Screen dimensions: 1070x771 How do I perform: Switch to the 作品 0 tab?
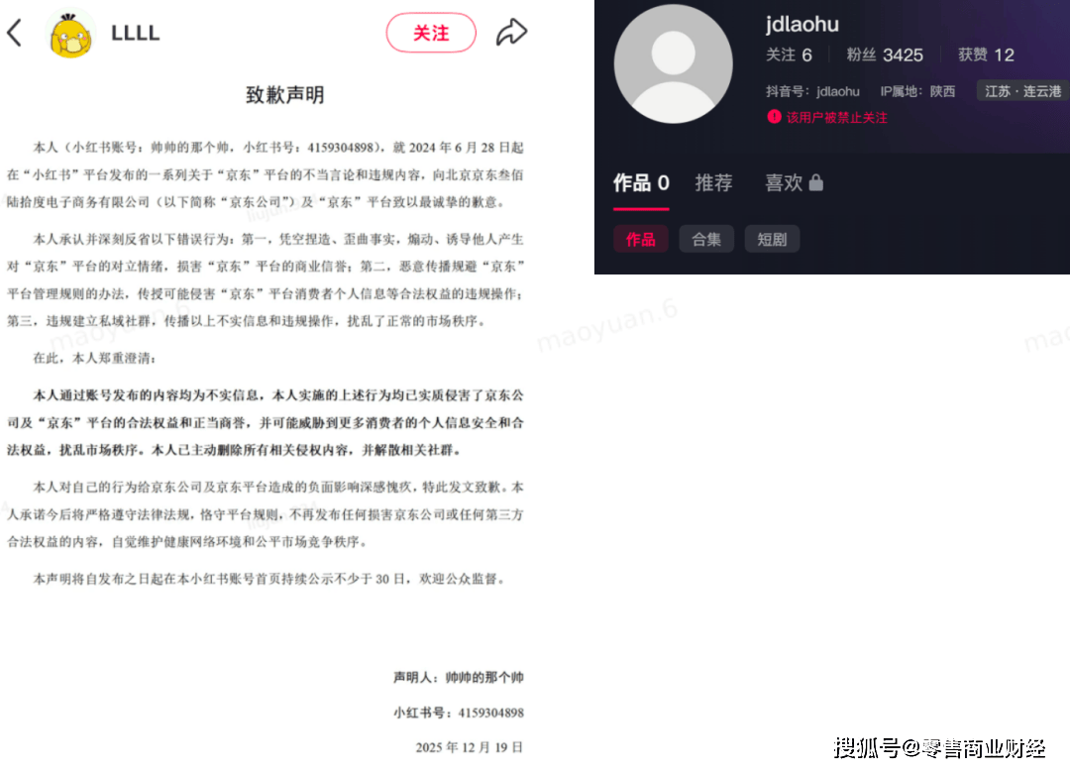641,183
